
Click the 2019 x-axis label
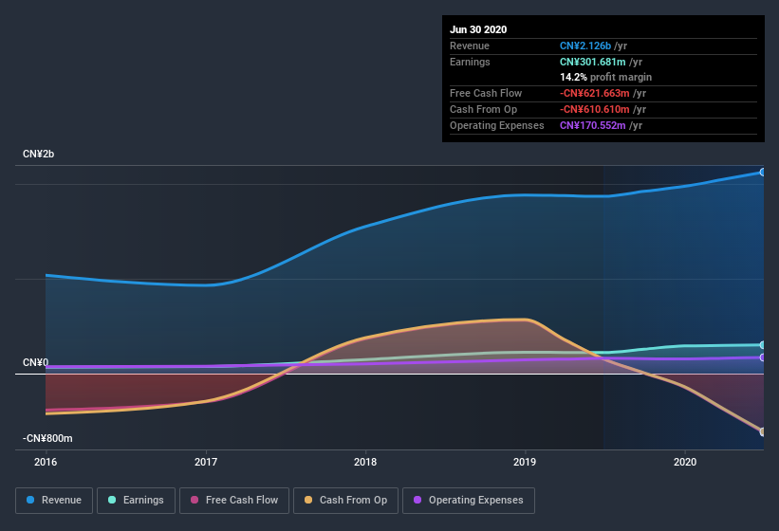(525, 462)
